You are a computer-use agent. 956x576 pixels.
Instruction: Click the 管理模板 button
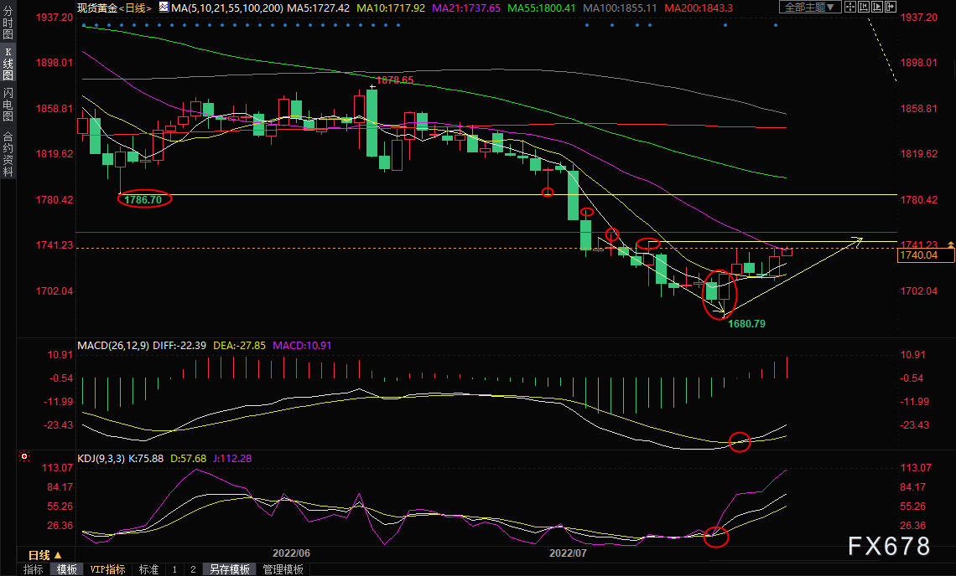click(x=283, y=569)
